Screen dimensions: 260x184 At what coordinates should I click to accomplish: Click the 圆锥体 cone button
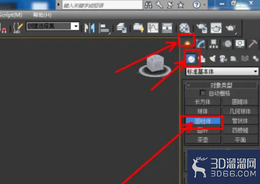tap(240, 102)
